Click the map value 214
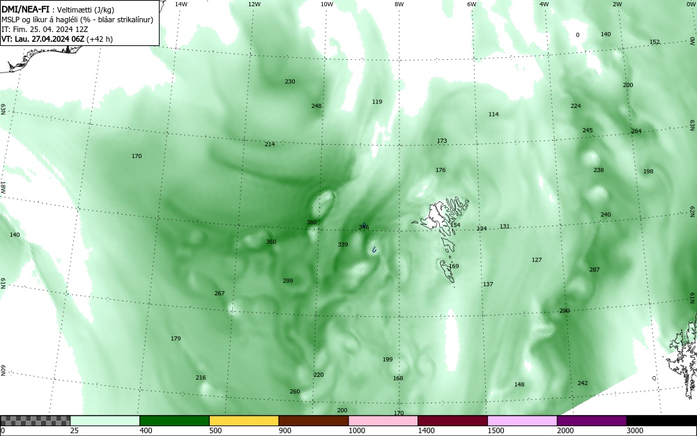This screenshot has width=697, height=436. [x=270, y=144]
